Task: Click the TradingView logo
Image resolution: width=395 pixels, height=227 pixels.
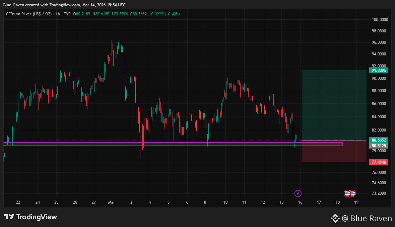Action: click(30, 217)
